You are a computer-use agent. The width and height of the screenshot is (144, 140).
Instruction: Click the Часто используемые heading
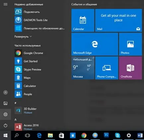(28, 45)
